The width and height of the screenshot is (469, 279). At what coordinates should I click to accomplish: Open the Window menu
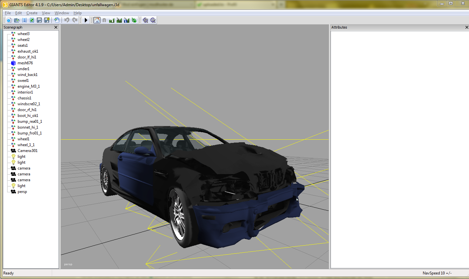[62, 13]
